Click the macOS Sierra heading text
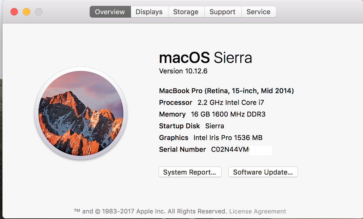 (206, 58)
